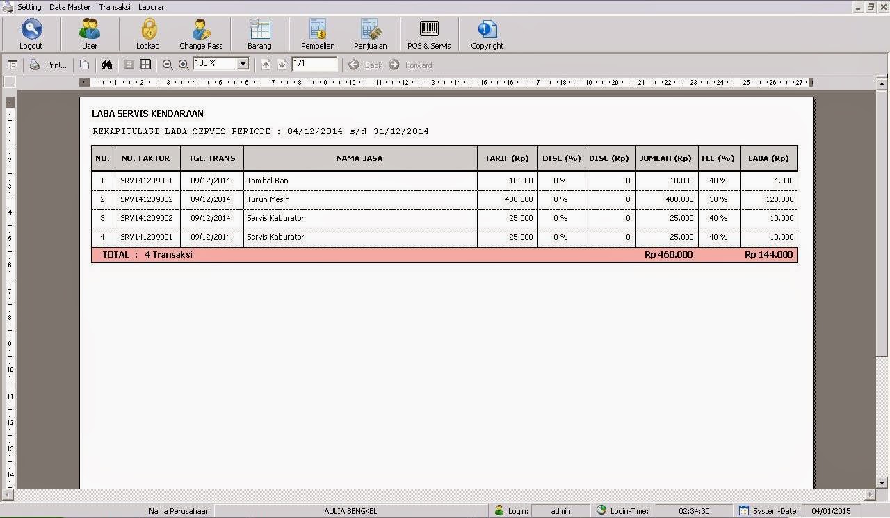Click the 4.000 laba value
Screen dimensions: 890x518
pos(784,181)
